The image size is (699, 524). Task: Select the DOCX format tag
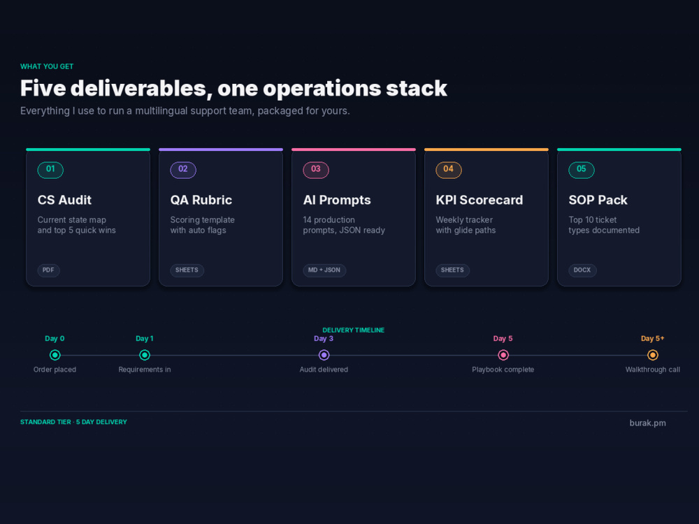[x=582, y=270]
